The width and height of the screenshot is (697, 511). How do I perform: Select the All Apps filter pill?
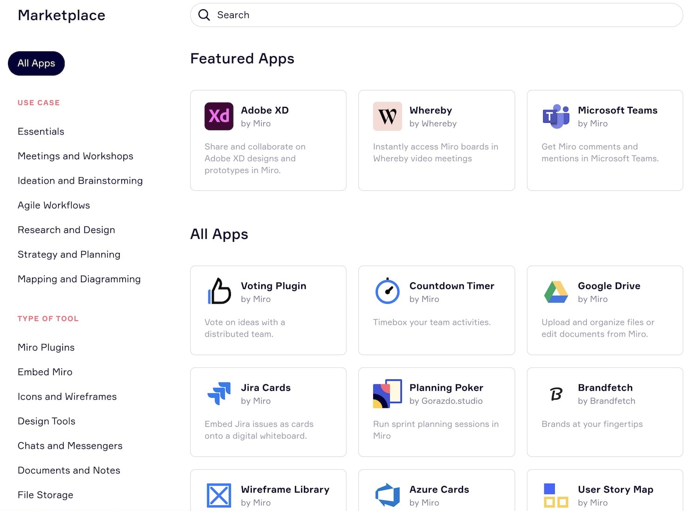pyautogui.click(x=36, y=63)
